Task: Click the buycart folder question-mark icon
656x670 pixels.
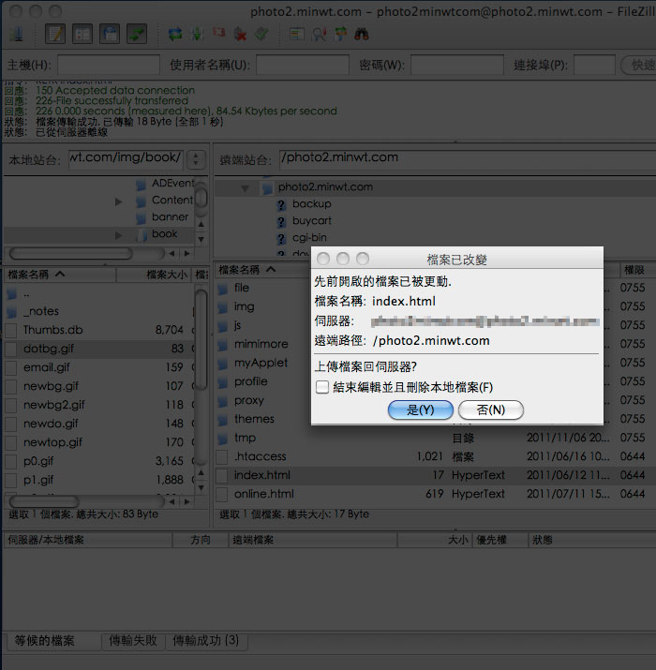Action: (x=281, y=221)
